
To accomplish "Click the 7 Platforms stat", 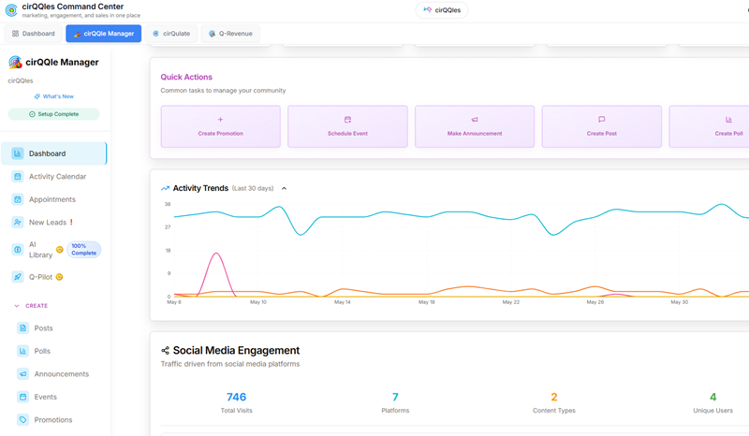I will click(x=395, y=402).
